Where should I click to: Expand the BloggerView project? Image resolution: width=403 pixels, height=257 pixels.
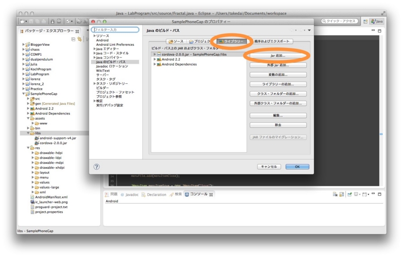tap(23, 44)
